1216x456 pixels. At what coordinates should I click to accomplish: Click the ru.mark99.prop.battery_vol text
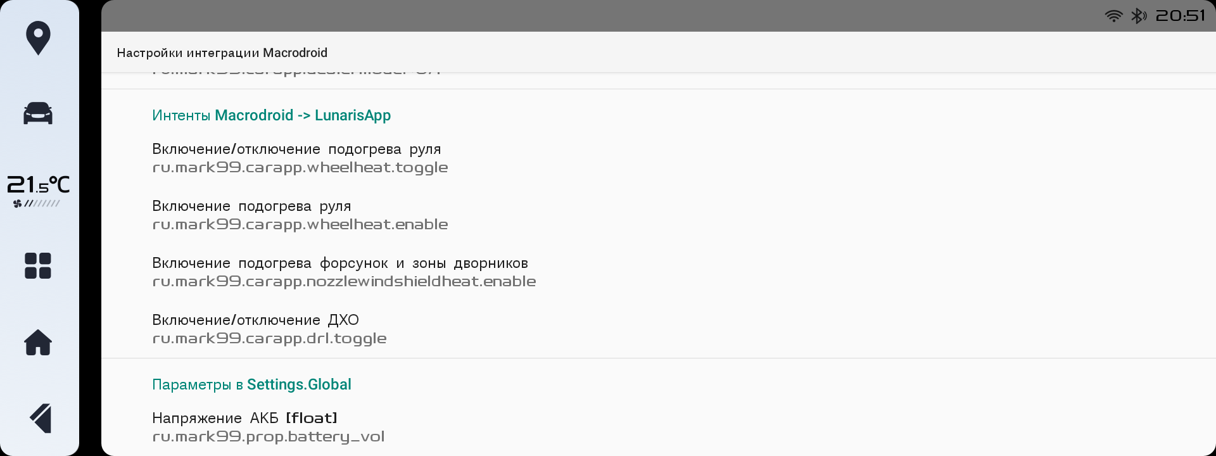pos(269,436)
